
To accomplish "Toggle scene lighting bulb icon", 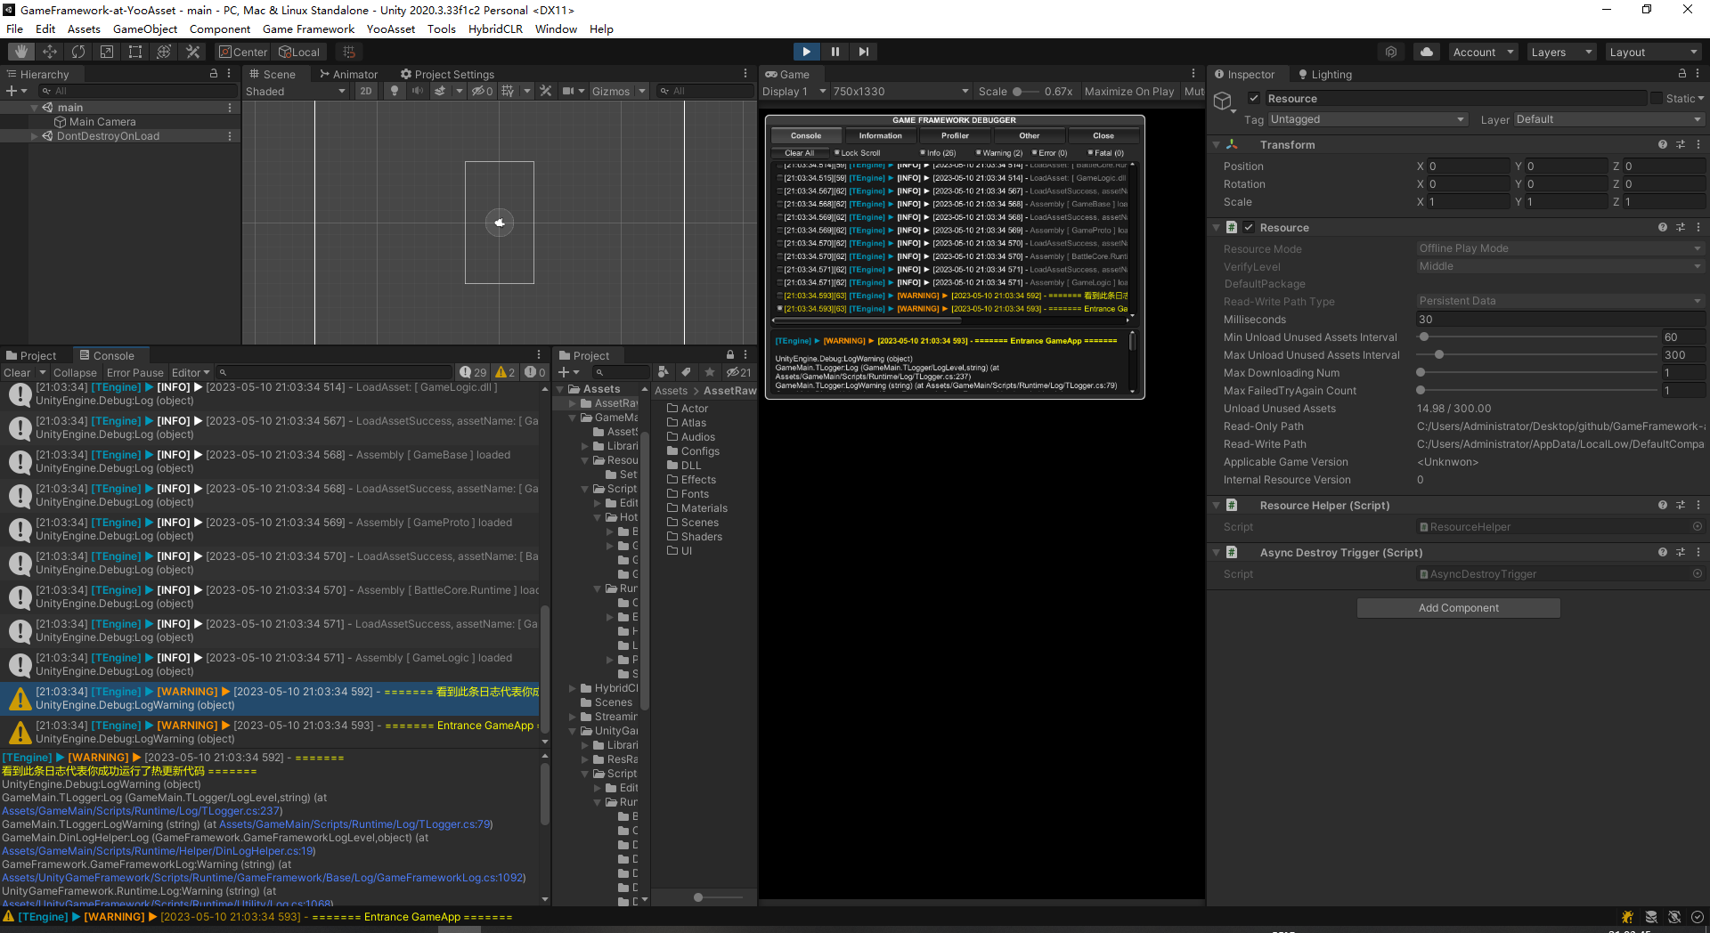I will click(395, 91).
